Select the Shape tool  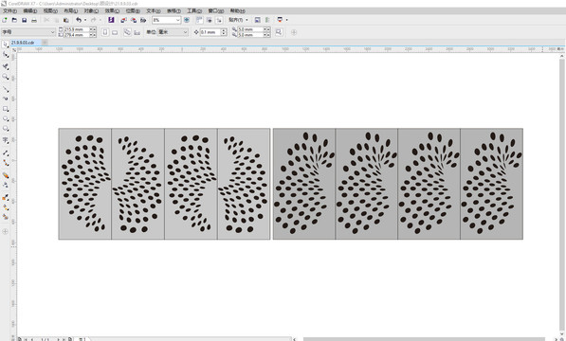6,54
